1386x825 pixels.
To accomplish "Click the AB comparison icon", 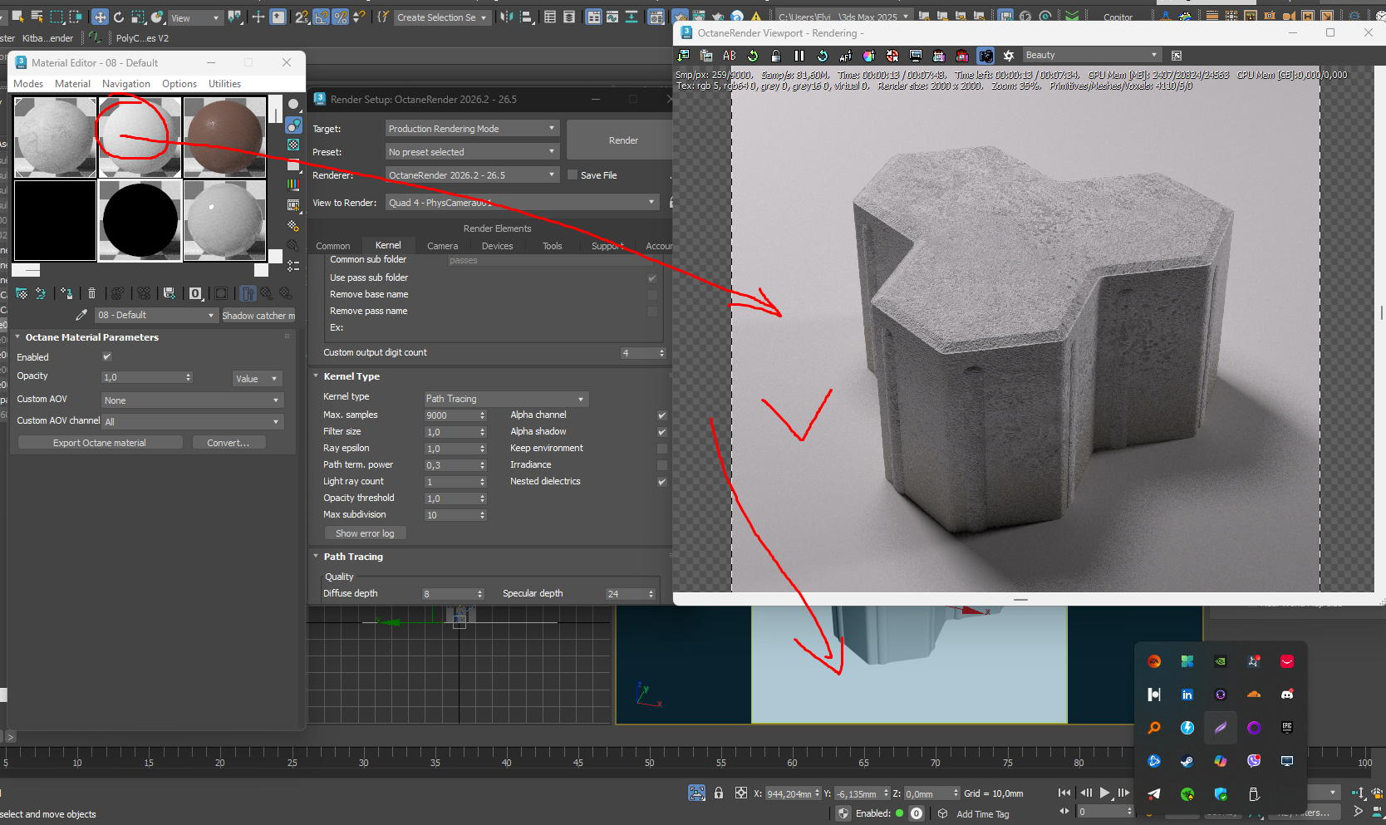I will tap(730, 56).
